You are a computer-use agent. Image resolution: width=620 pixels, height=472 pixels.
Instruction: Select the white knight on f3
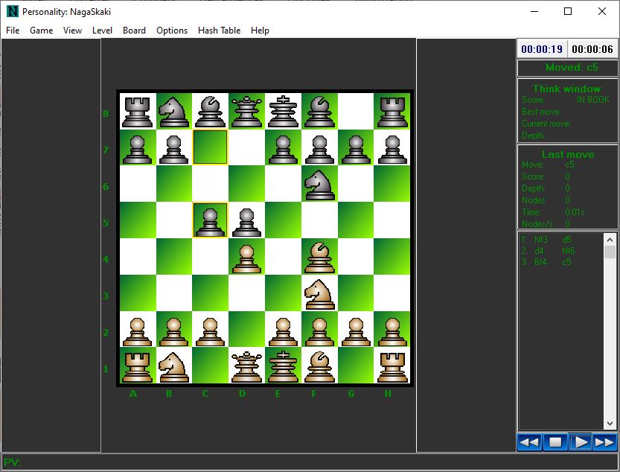coord(319,293)
